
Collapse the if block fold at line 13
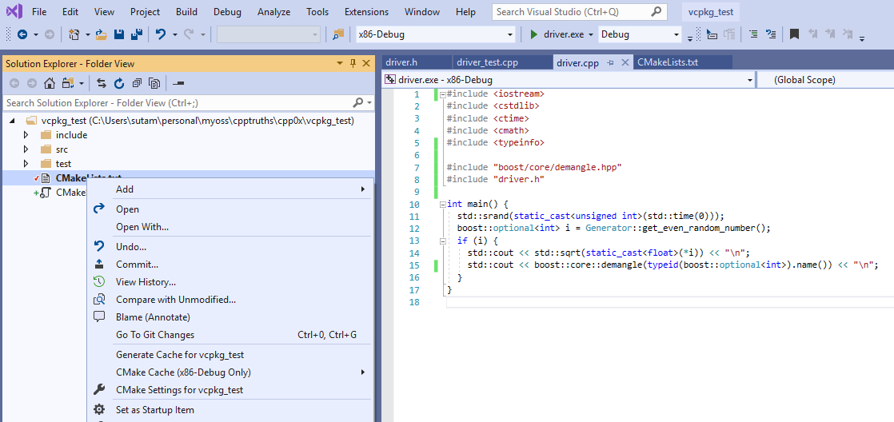pos(442,241)
